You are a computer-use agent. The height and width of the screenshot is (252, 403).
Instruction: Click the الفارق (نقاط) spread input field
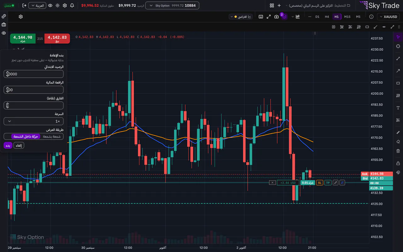tap(34, 106)
